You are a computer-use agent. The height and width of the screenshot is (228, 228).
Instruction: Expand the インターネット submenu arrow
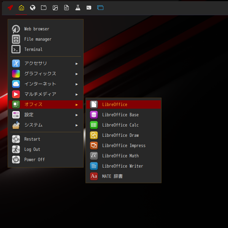tap(77, 84)
